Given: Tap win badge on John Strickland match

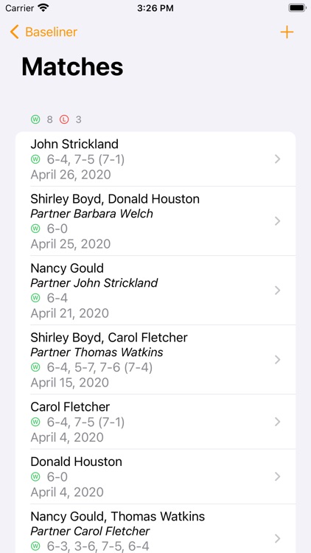Looking at the screenshot, I should click(35, 160).
